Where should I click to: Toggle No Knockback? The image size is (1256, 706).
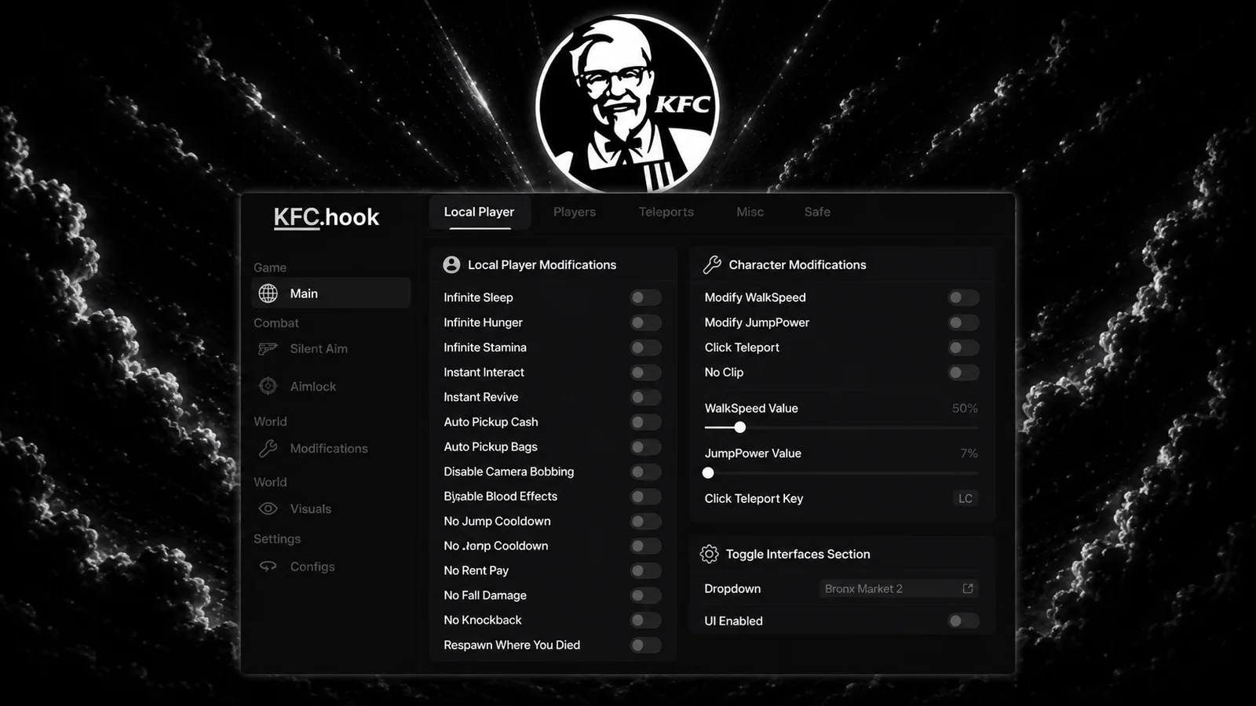pyautogui.click(x=646, y=620)
